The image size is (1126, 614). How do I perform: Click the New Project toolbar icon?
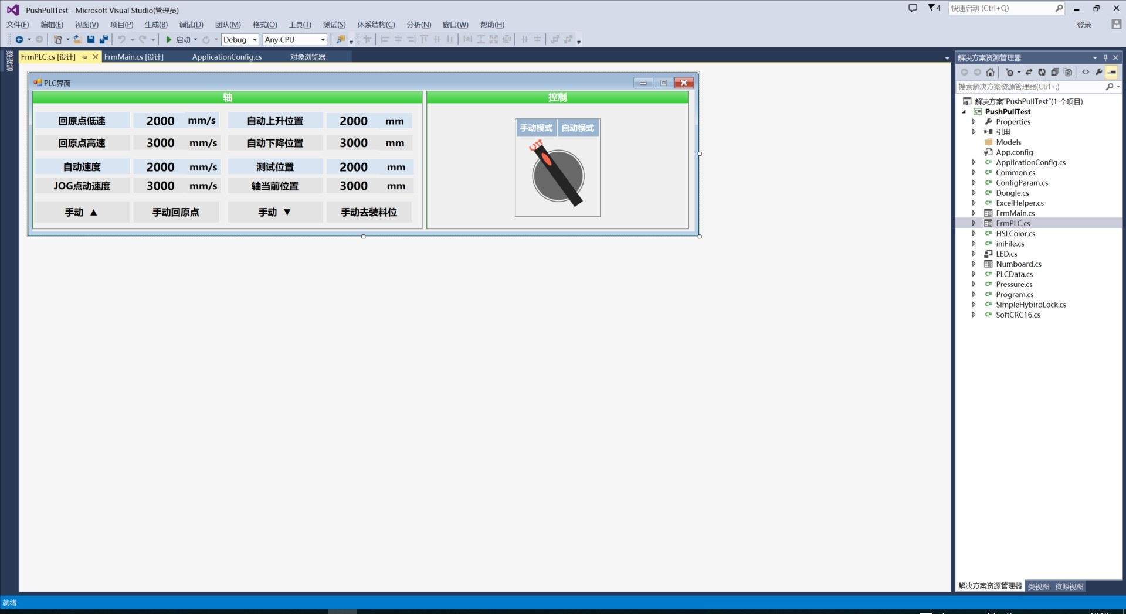(57, 40)
